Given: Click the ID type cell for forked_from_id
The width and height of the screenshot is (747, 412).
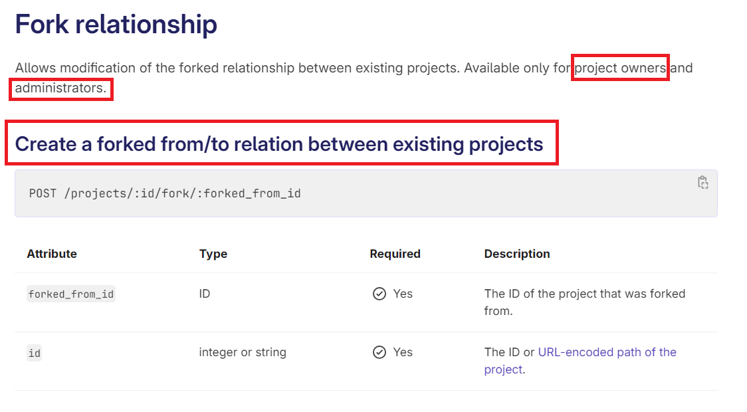Looking at the screenshot, I should 204,294.
